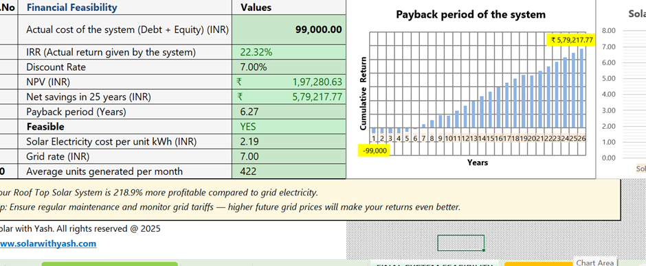
Task: Click the average units value 422
Action: [x=289, y=171]
